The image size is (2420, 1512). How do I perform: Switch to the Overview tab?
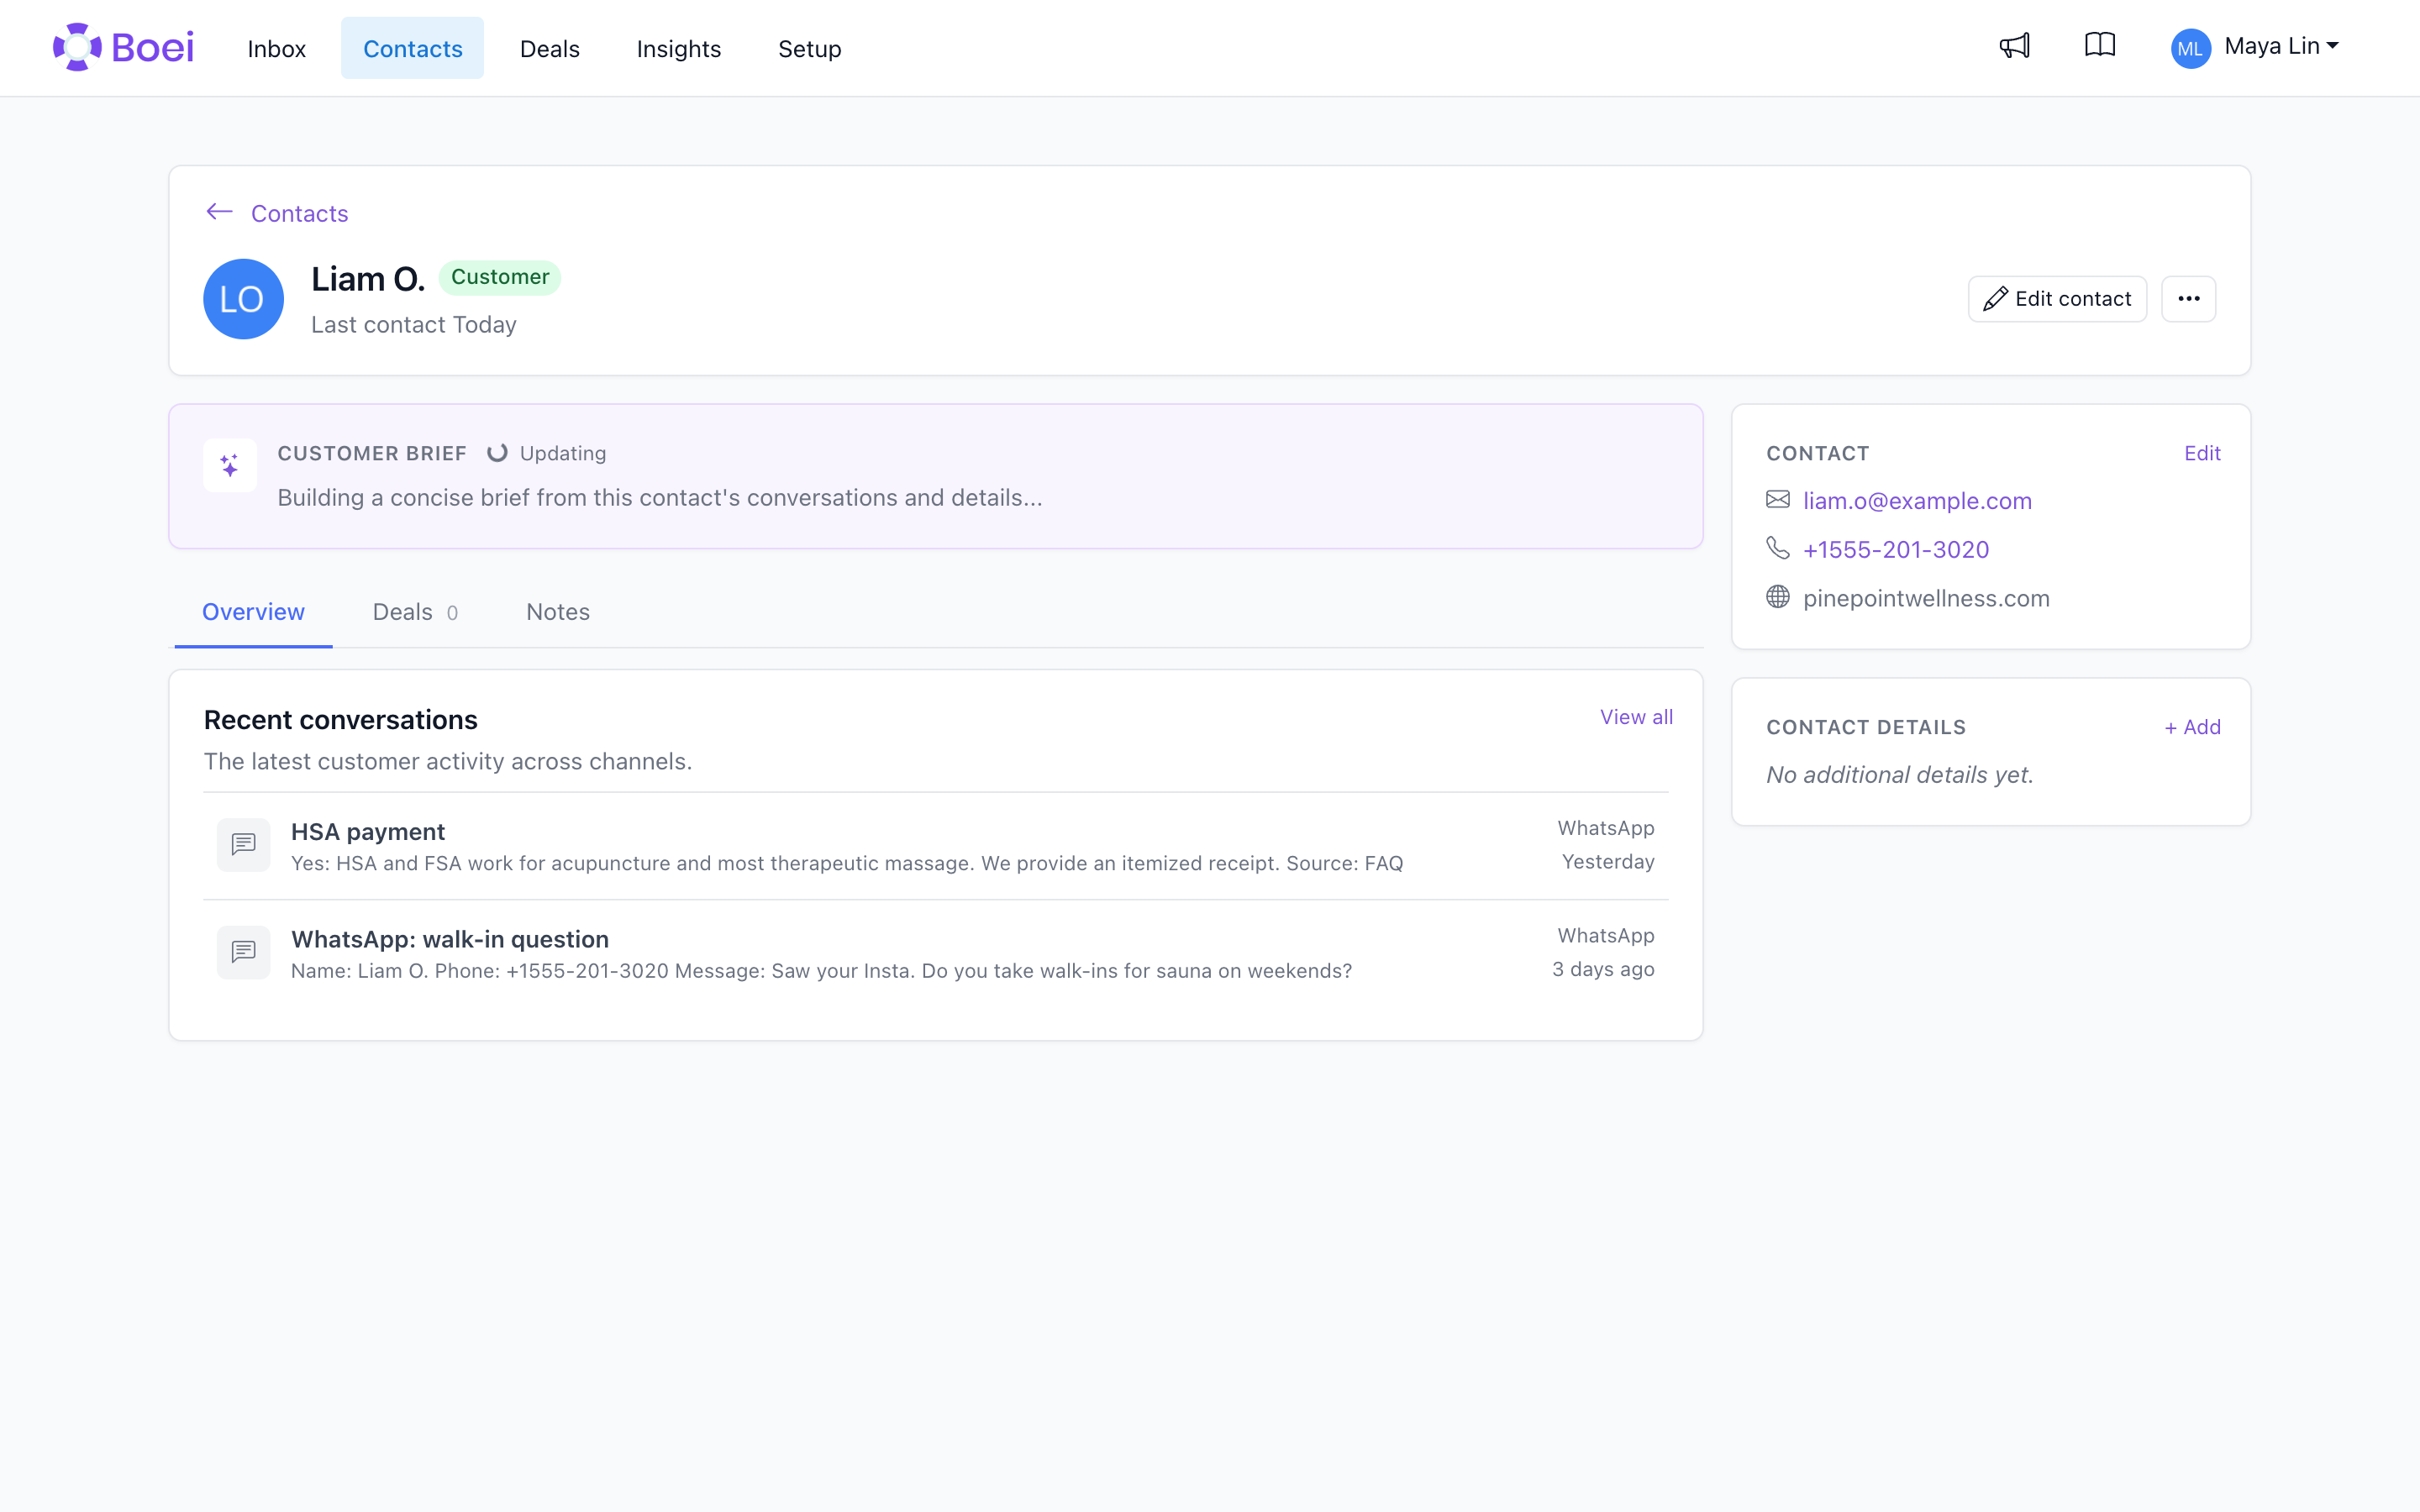pos(253,612)
